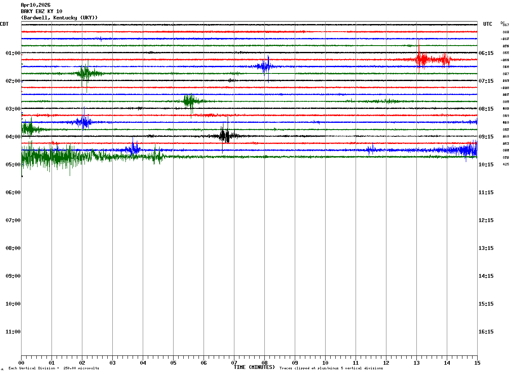
Task: Click the 06:15 UTC row label
Action: pyautogui.click(x=486, y=53)
